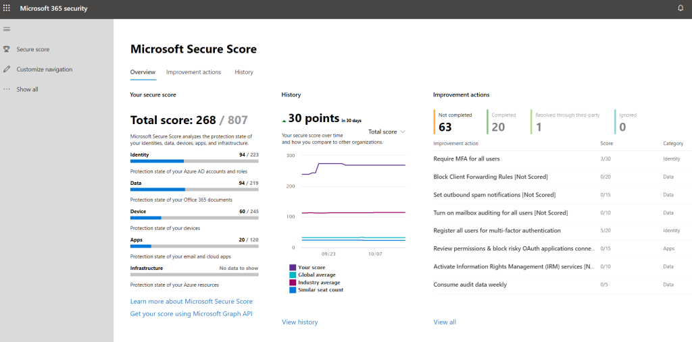
Task: Click the purple Your score legend swatch
Action: click(293, 268)
